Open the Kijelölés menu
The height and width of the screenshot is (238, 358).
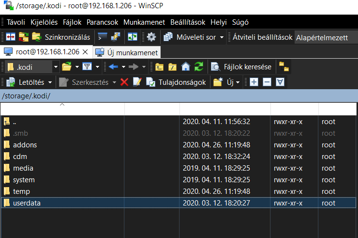(44, 22)
